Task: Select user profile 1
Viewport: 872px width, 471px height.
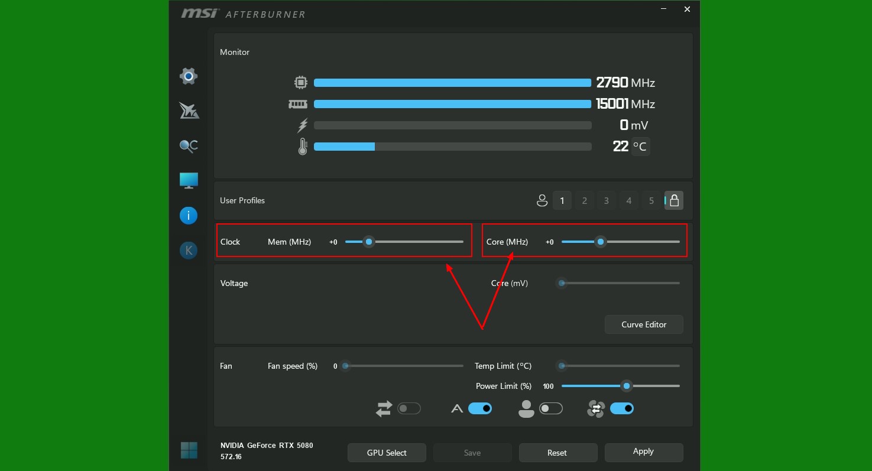Action: [562, 201]
